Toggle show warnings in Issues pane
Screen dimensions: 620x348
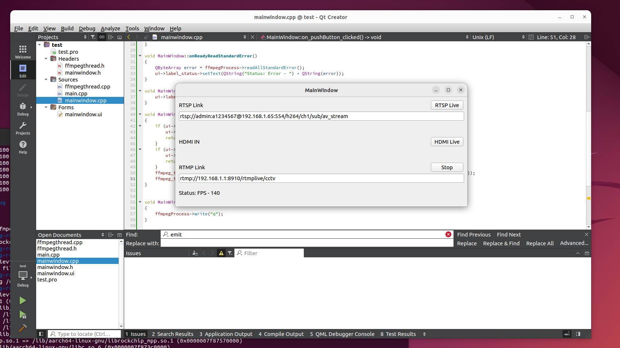pyautogui.click(x=221, y=253)
